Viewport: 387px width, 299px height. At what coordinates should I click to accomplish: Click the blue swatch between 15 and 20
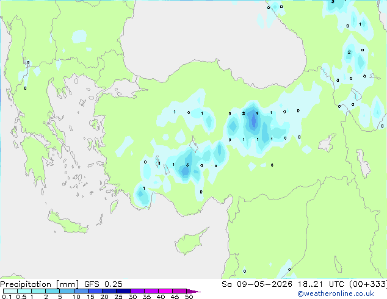pyautogui.click(x=95, y=291)
